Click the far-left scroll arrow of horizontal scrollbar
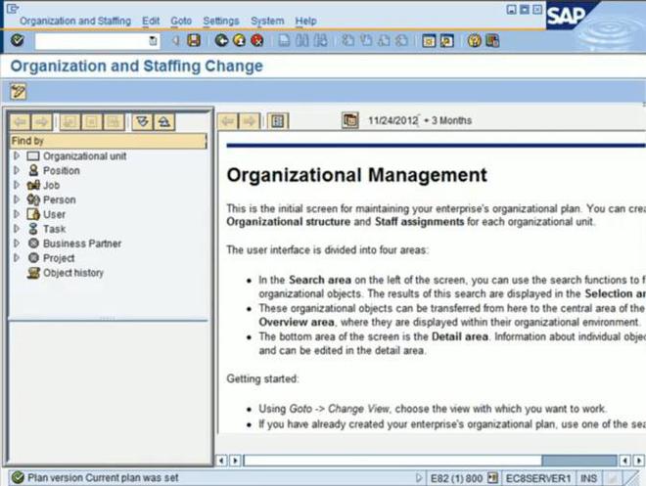The height and width of the screenshot is (486, 646). [x=221, y=460]
